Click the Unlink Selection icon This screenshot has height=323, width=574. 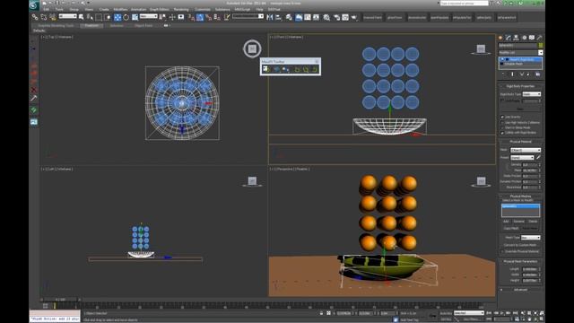[44, 17]
